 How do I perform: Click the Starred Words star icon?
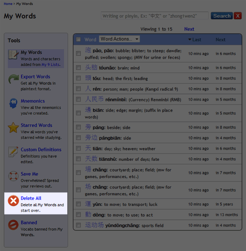pyautogui.click(x=14, y=128)
